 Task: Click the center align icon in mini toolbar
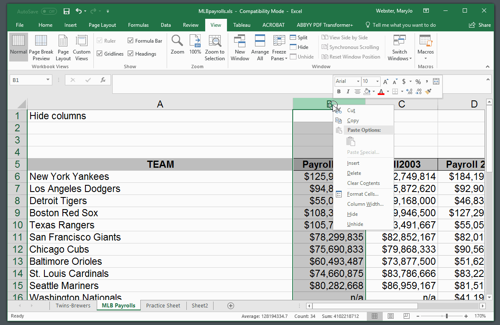click(x=358, y=92)
